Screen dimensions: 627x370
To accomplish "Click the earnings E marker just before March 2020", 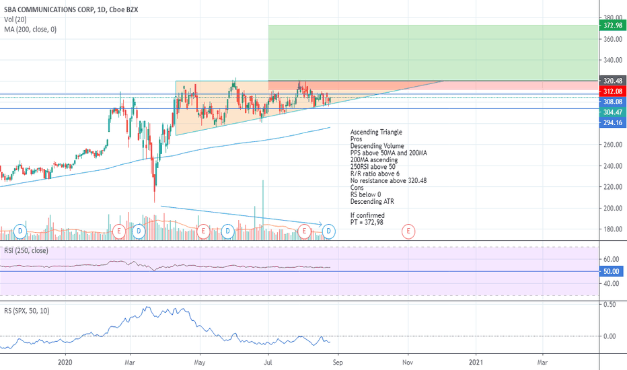I will (119, 231).
